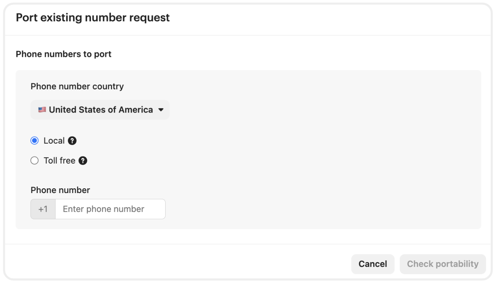The height and width of the screenshot is (282, 496).
Task: Click the help icon beside Toll free
Action: pyautogui.click(x=83, y=161)
